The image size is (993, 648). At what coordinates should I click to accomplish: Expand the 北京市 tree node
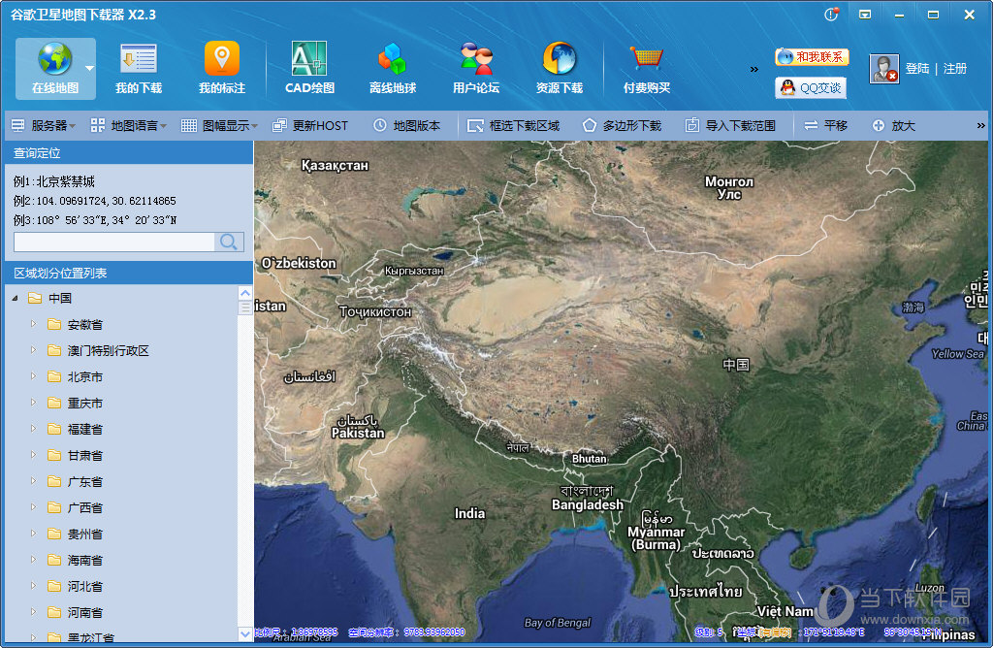tap(34, 376)
